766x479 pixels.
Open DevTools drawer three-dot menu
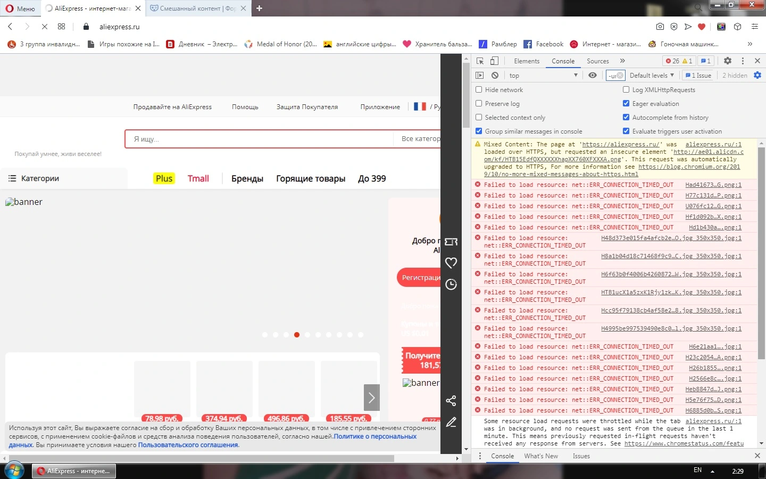tap(480, 456)
